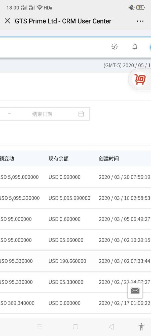Screen dimensions: 151x336
Task: Click the 额变动 column header
Action: click(x=7, y=159)
